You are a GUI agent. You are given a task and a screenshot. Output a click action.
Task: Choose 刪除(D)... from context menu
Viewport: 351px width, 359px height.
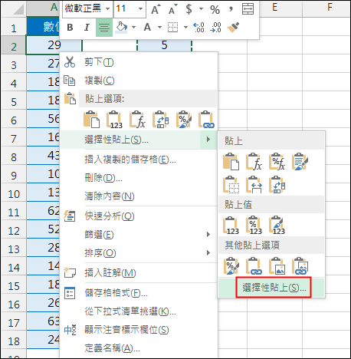(139, 178)
